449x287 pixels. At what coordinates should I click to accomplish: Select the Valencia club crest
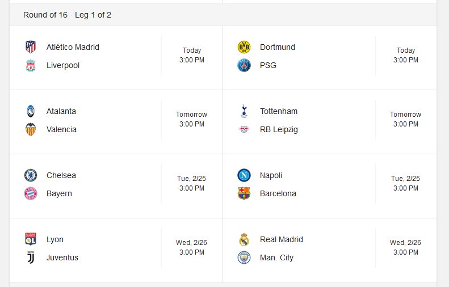pos(31,129)
